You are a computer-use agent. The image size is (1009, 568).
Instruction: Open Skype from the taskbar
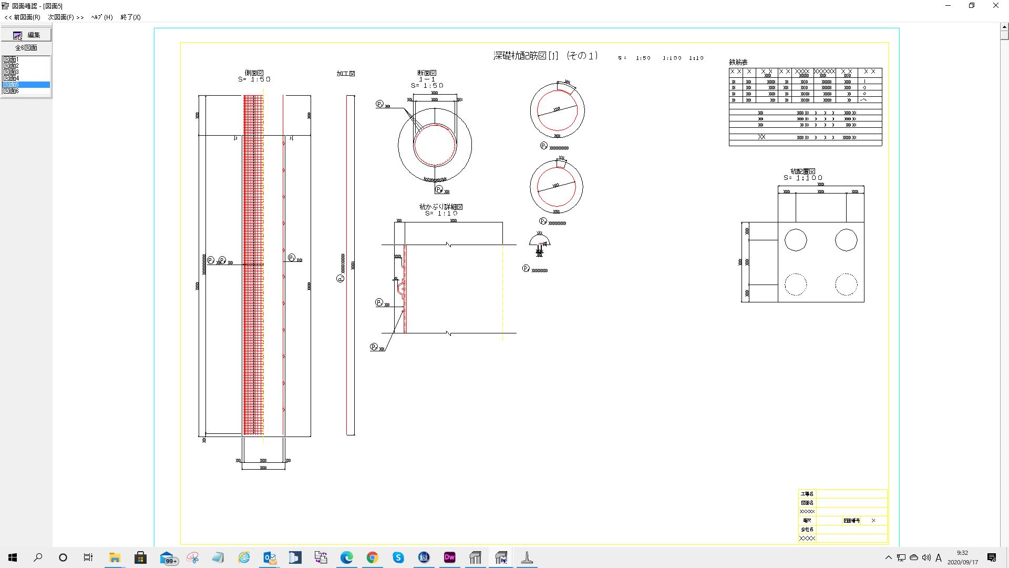pos(398,557)
